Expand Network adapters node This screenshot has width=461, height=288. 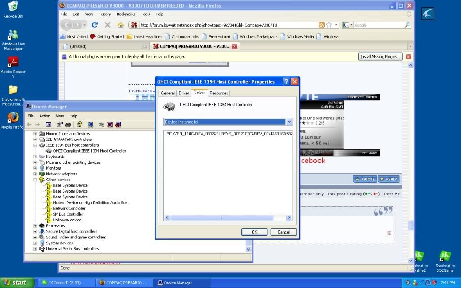pyautogui.click(x=35, y=174)
